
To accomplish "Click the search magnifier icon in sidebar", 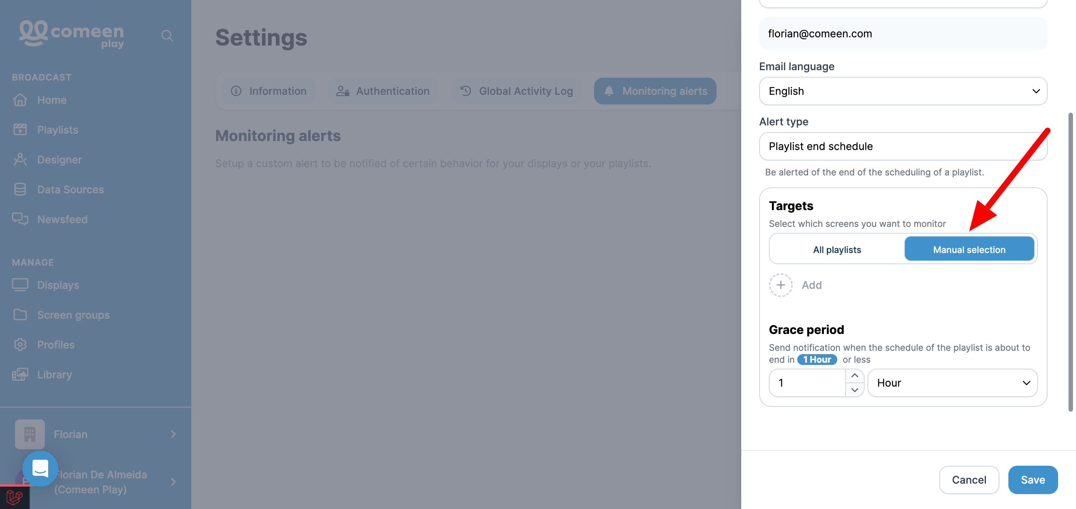I will tap(167, 36).
